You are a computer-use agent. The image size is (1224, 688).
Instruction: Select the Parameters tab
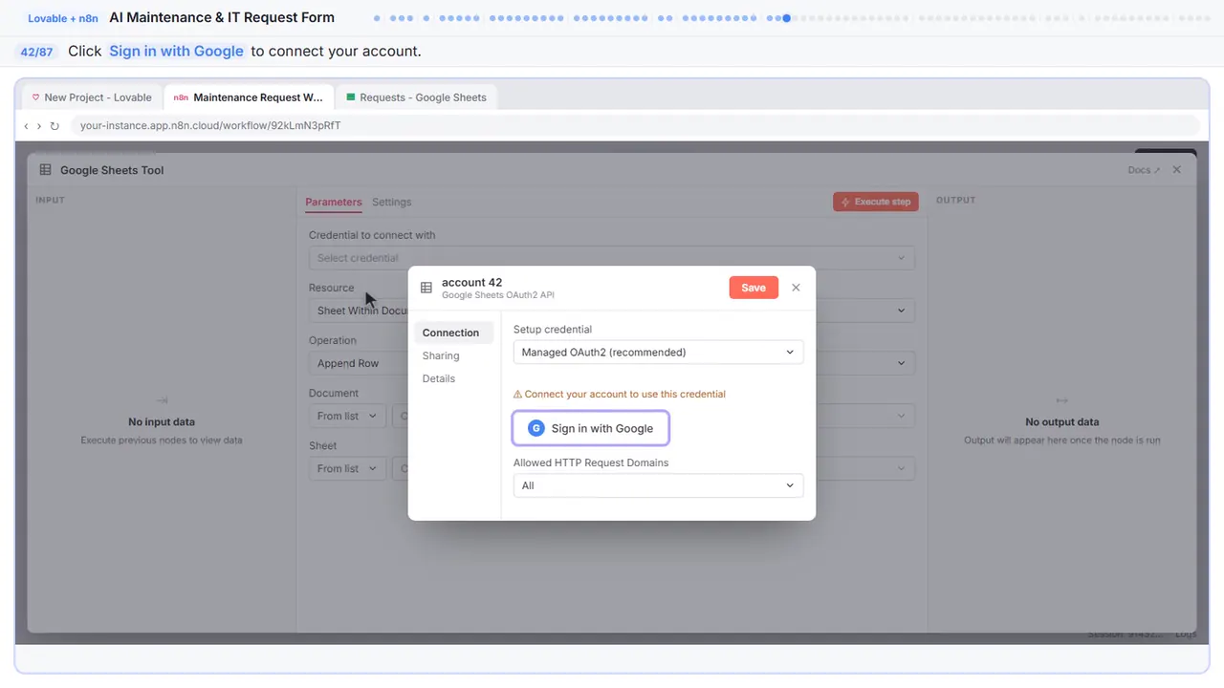(333, 202)
